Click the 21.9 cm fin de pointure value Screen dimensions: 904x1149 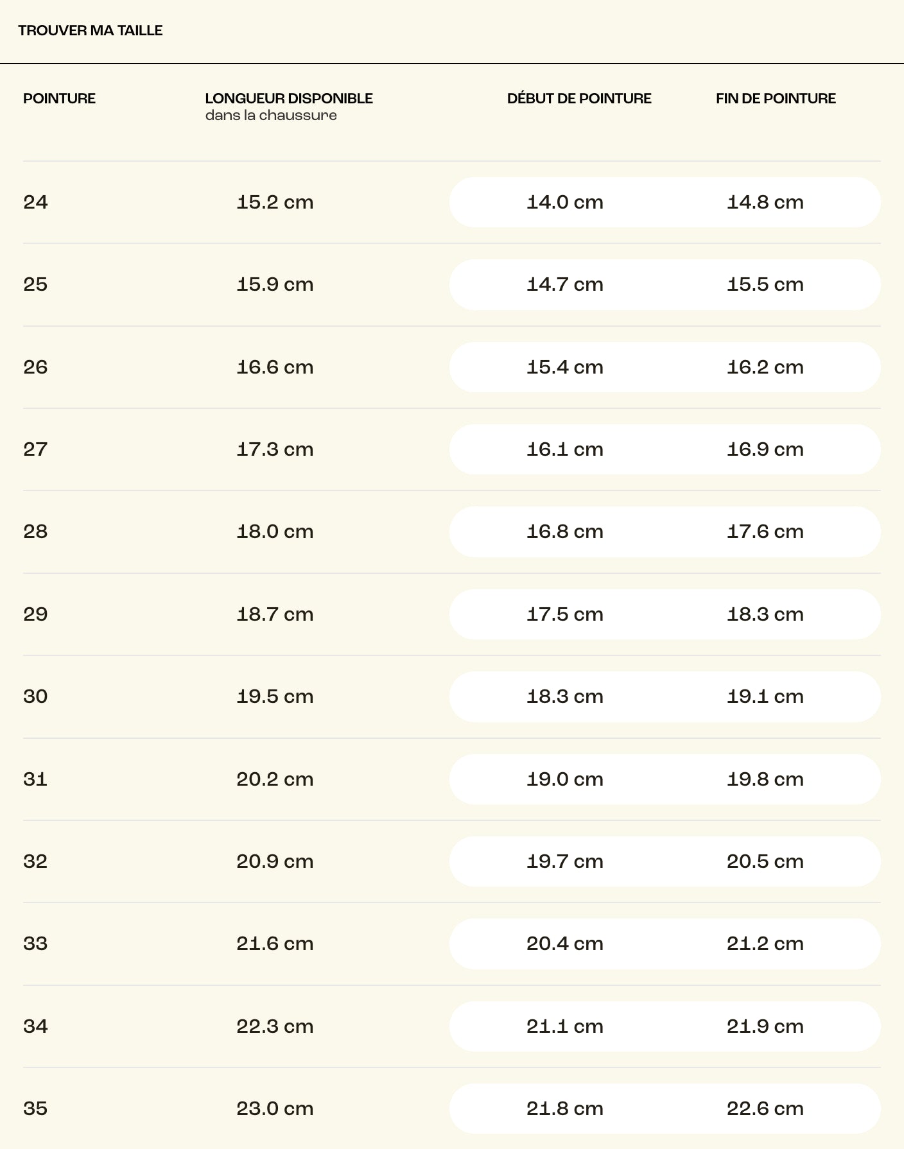[x=765, y=1026]
